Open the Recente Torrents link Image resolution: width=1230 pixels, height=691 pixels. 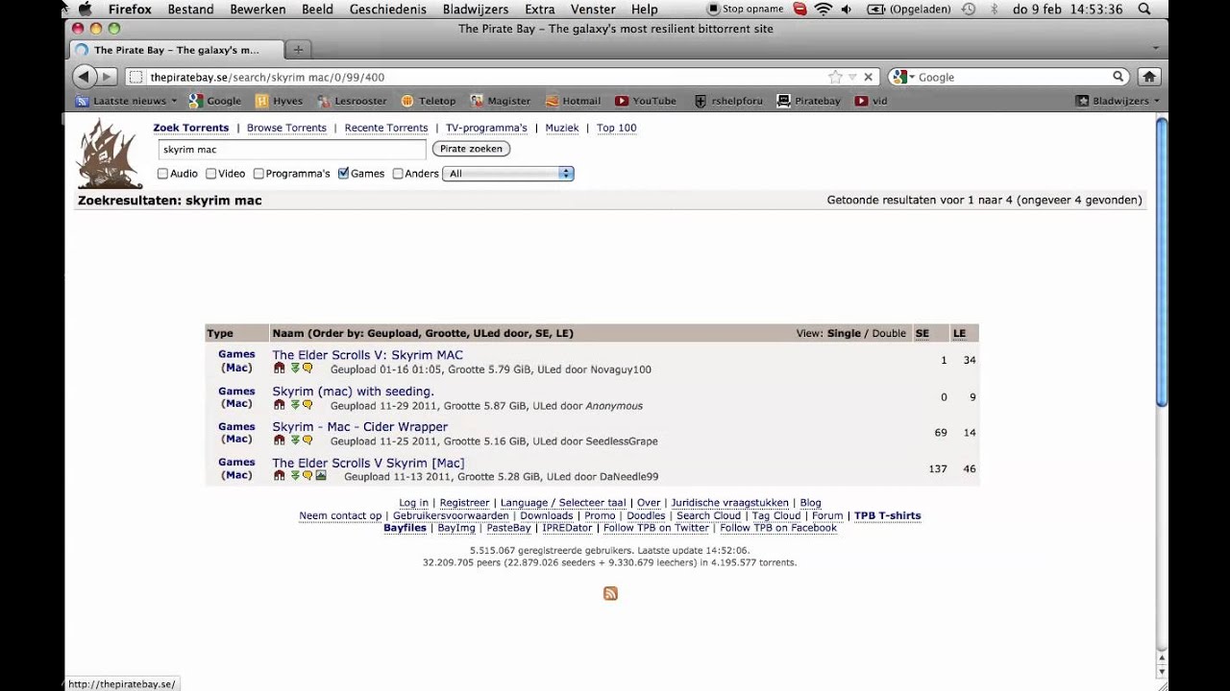[386, 128]
